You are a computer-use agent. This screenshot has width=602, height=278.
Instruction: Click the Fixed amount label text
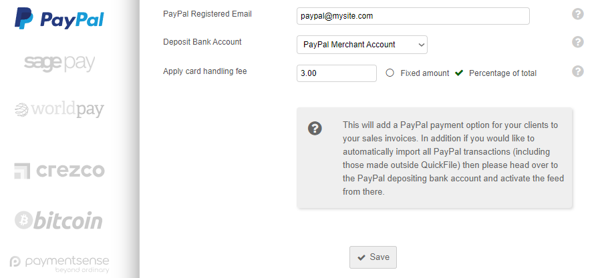pyautogui.click(x=425, y=73)
